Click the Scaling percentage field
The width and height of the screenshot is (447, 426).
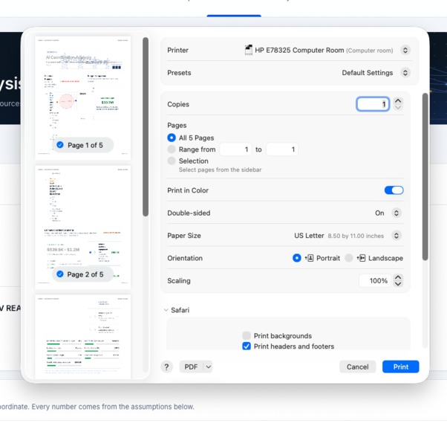[x=375, y=281]
